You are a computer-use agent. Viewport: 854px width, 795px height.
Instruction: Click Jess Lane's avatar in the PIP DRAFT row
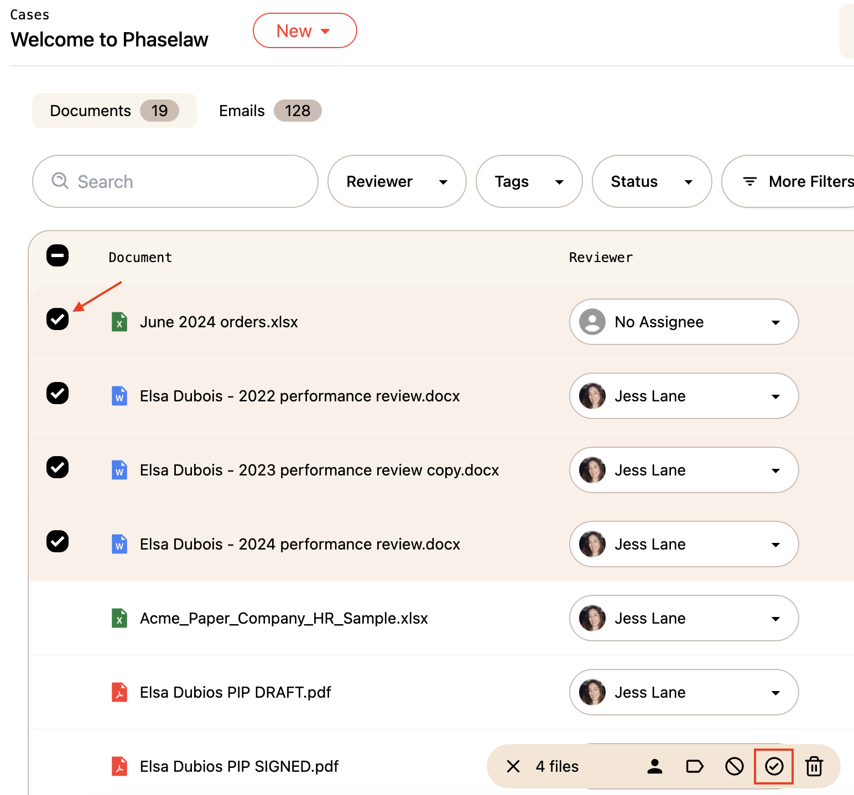(592, 692)
